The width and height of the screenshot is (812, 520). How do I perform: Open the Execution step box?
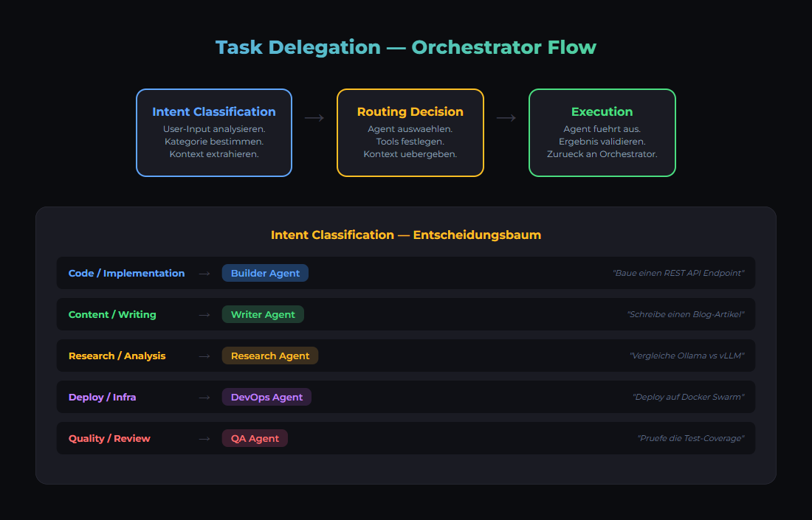pos(602,133)
